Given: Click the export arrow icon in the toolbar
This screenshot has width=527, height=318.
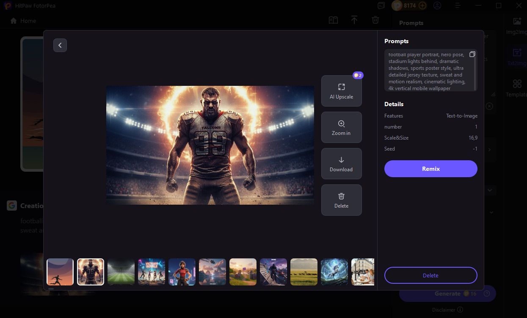Looking at the screenshot, I should pyautogui.click(x=354, y=20).
